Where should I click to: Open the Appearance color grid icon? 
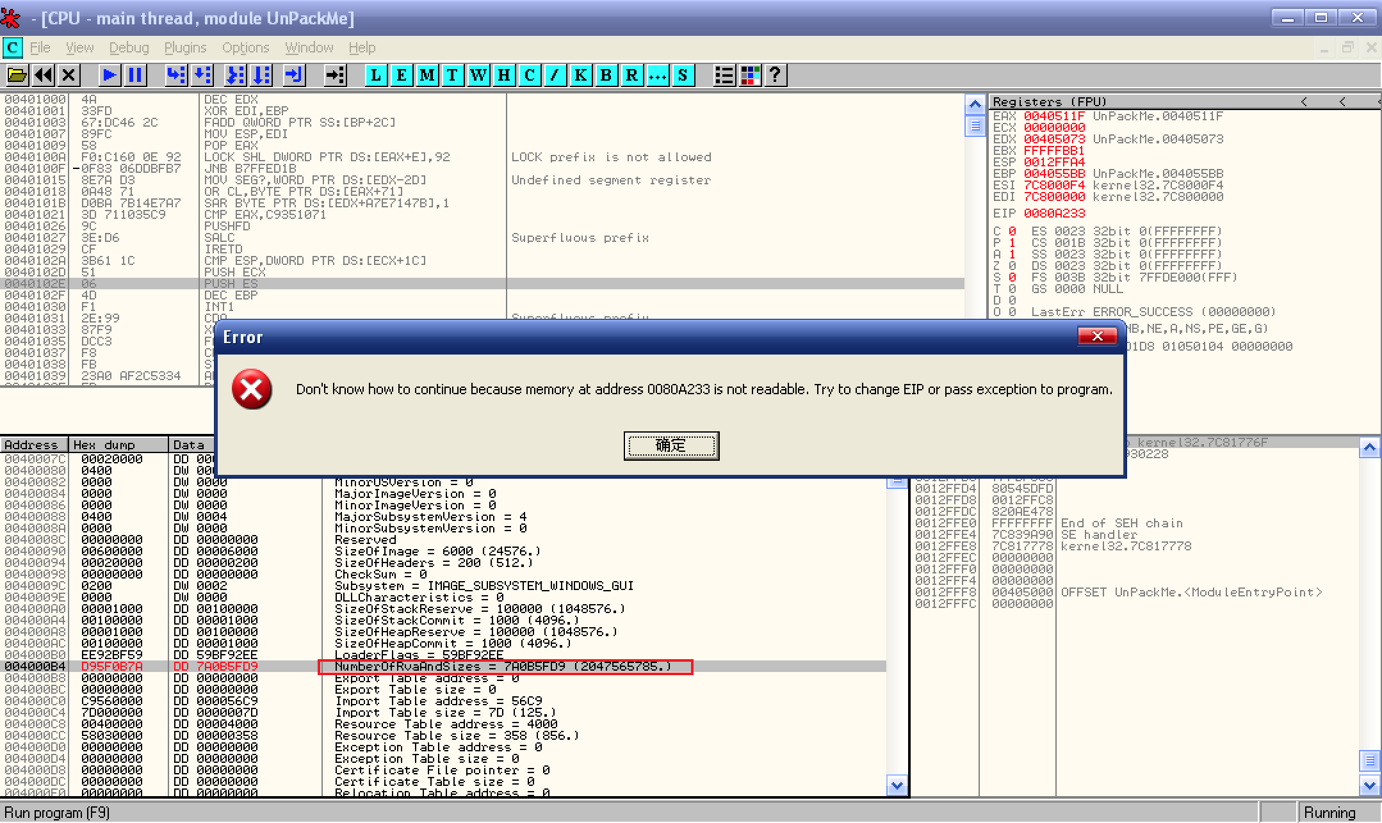point(750,76)
